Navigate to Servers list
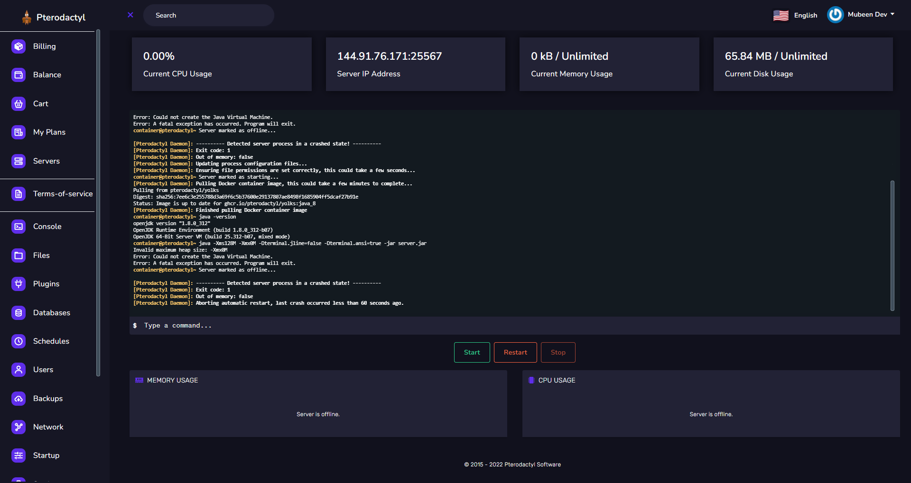This screenshot has width=911, height=483. pos(46,161)
